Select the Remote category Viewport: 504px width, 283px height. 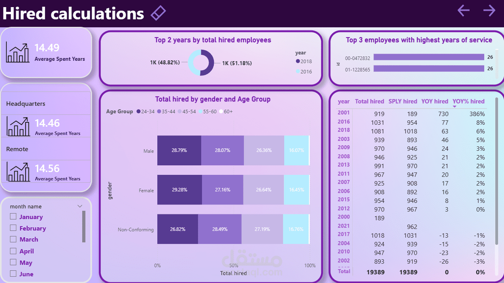tap(17, 149)
